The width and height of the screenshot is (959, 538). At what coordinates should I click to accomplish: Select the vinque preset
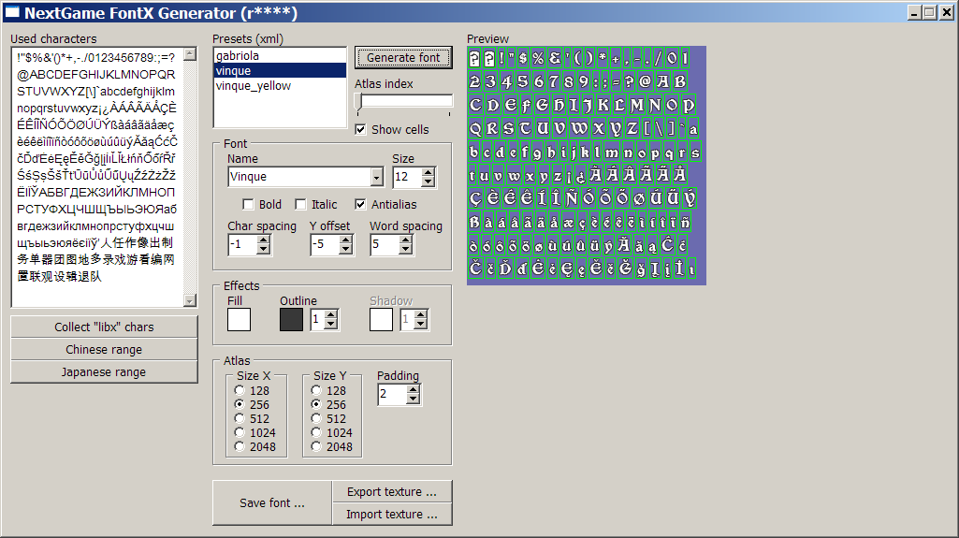click(280, 71)
